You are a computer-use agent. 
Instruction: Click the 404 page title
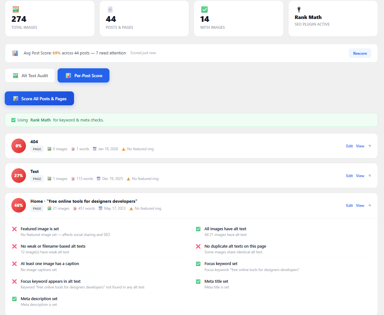point(34,142)
